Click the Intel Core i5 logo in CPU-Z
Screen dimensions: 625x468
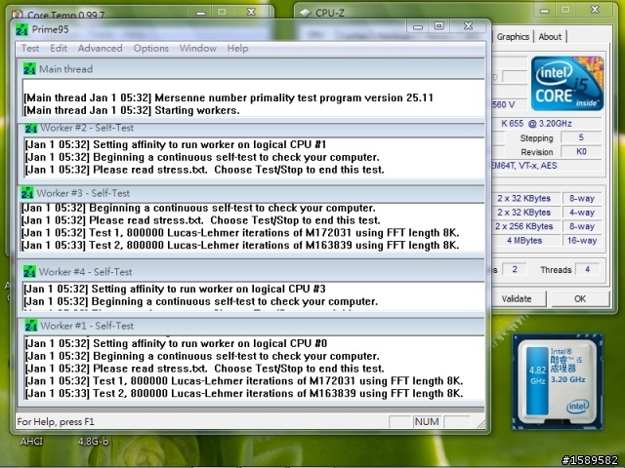pyautogui.click(x=567, y=83)
